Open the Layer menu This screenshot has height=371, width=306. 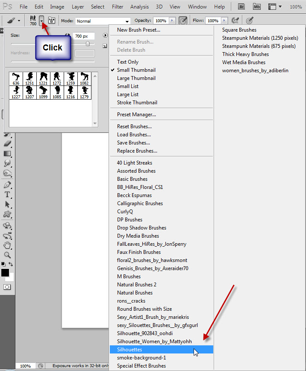coord(78,7)
